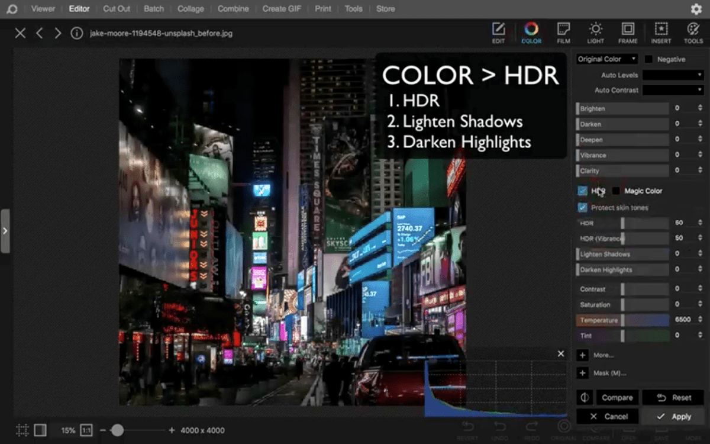710x444 pixels.
Task: Disable Protect skin tones
Action: tap(582, 207)
